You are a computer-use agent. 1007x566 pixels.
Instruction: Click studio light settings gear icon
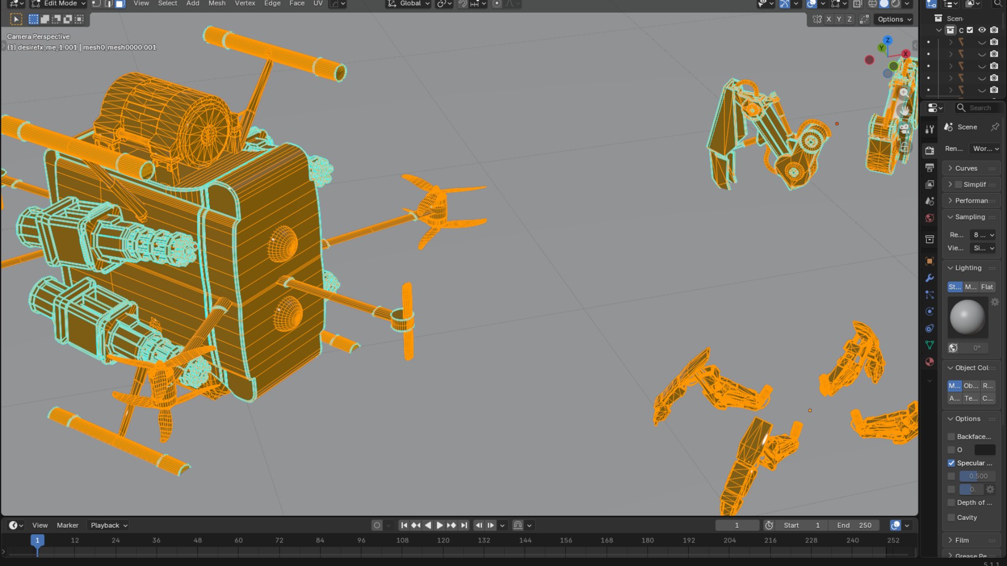(994, 302)
